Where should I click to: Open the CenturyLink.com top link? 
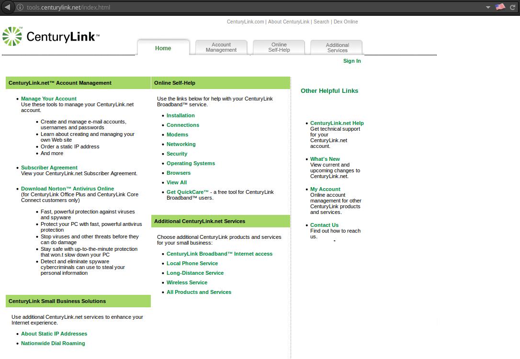[246, 22]
